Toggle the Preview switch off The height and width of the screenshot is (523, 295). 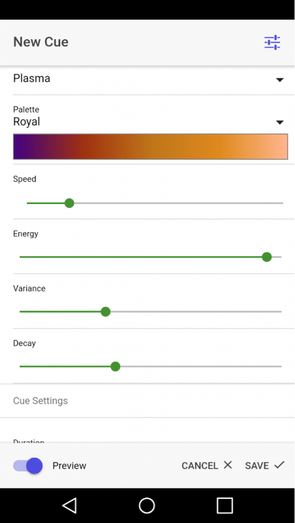27,465
